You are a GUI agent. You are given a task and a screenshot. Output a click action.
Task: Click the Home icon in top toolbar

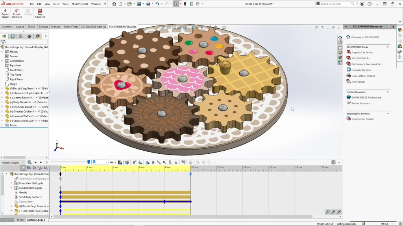click(114, 4)
